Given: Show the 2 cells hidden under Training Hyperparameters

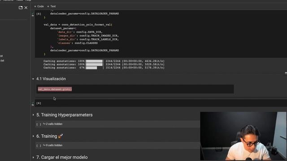Looking at the screenshot, I should coord(53,124).
